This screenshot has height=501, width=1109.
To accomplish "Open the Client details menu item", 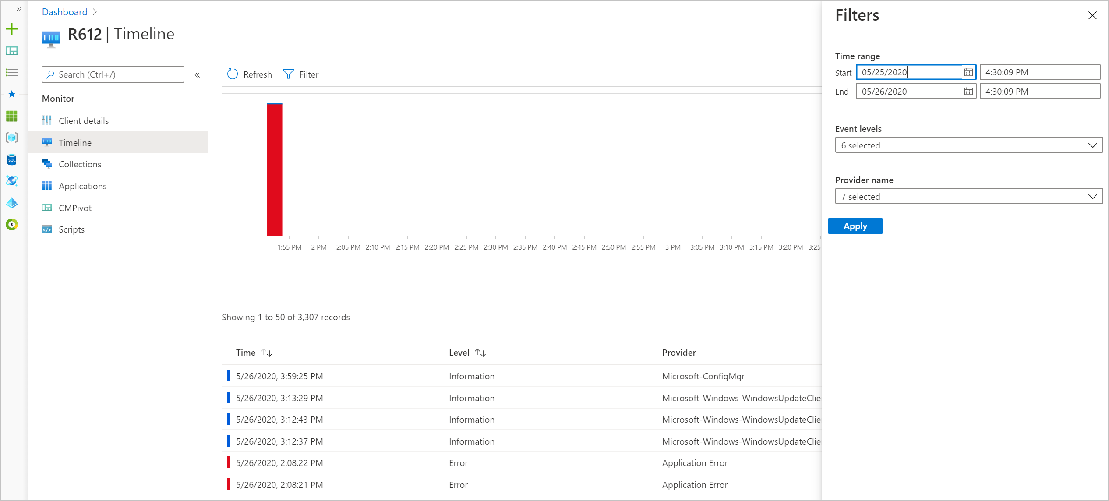I will (x=84, y=121).
